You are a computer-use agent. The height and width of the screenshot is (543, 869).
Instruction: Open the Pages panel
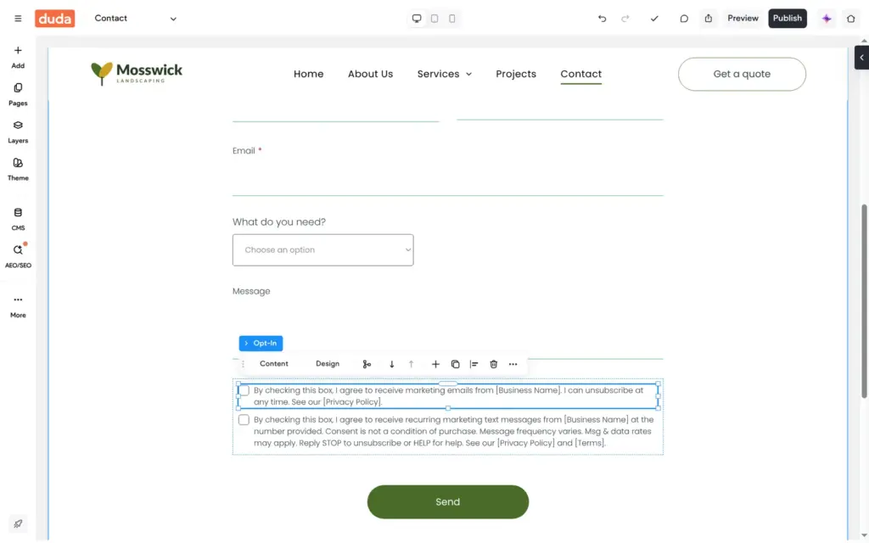tap(18, 95)
